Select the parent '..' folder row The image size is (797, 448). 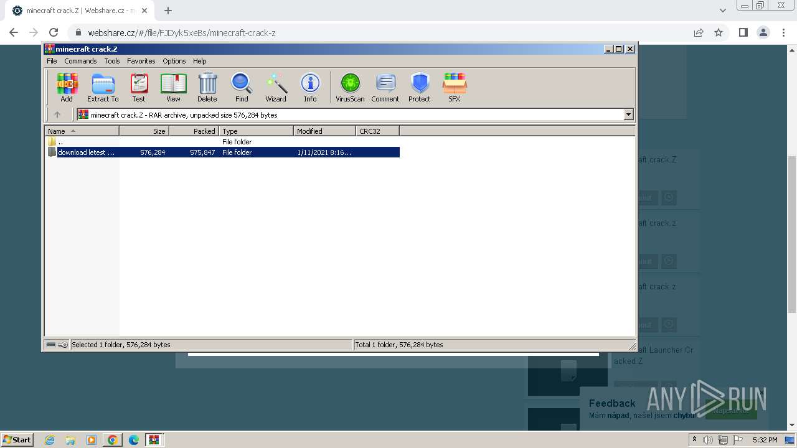[222, 142]
